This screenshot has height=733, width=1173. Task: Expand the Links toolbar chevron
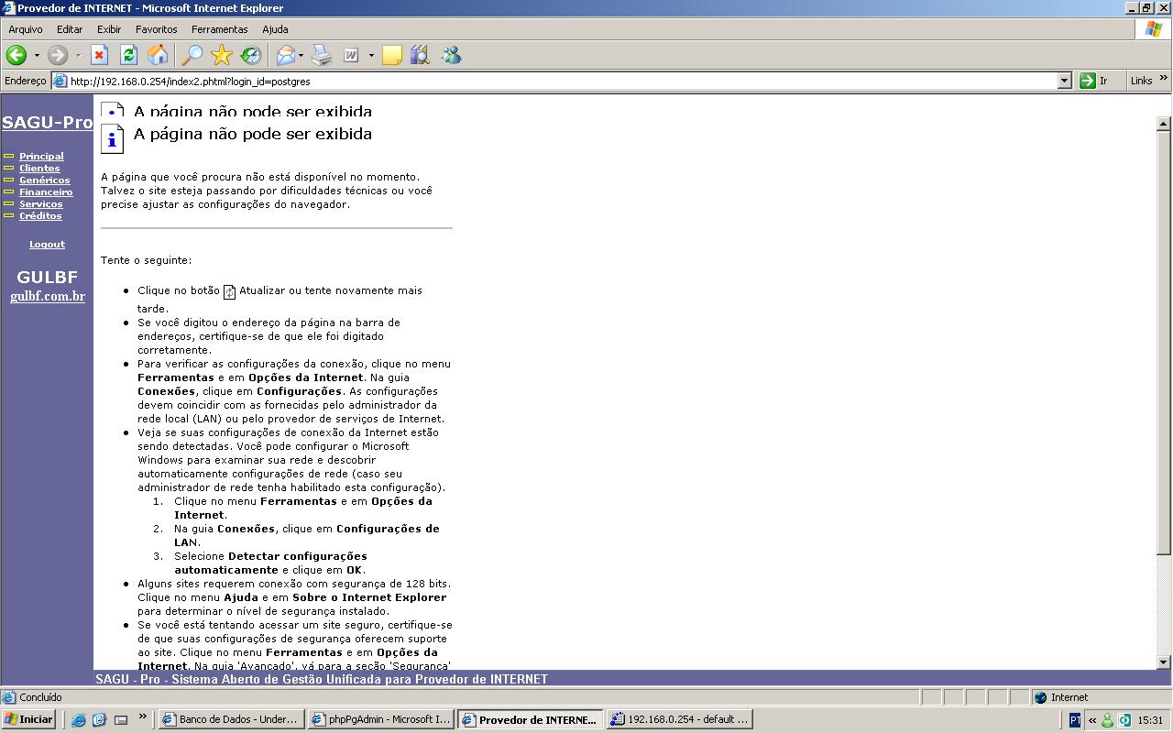1164,80
